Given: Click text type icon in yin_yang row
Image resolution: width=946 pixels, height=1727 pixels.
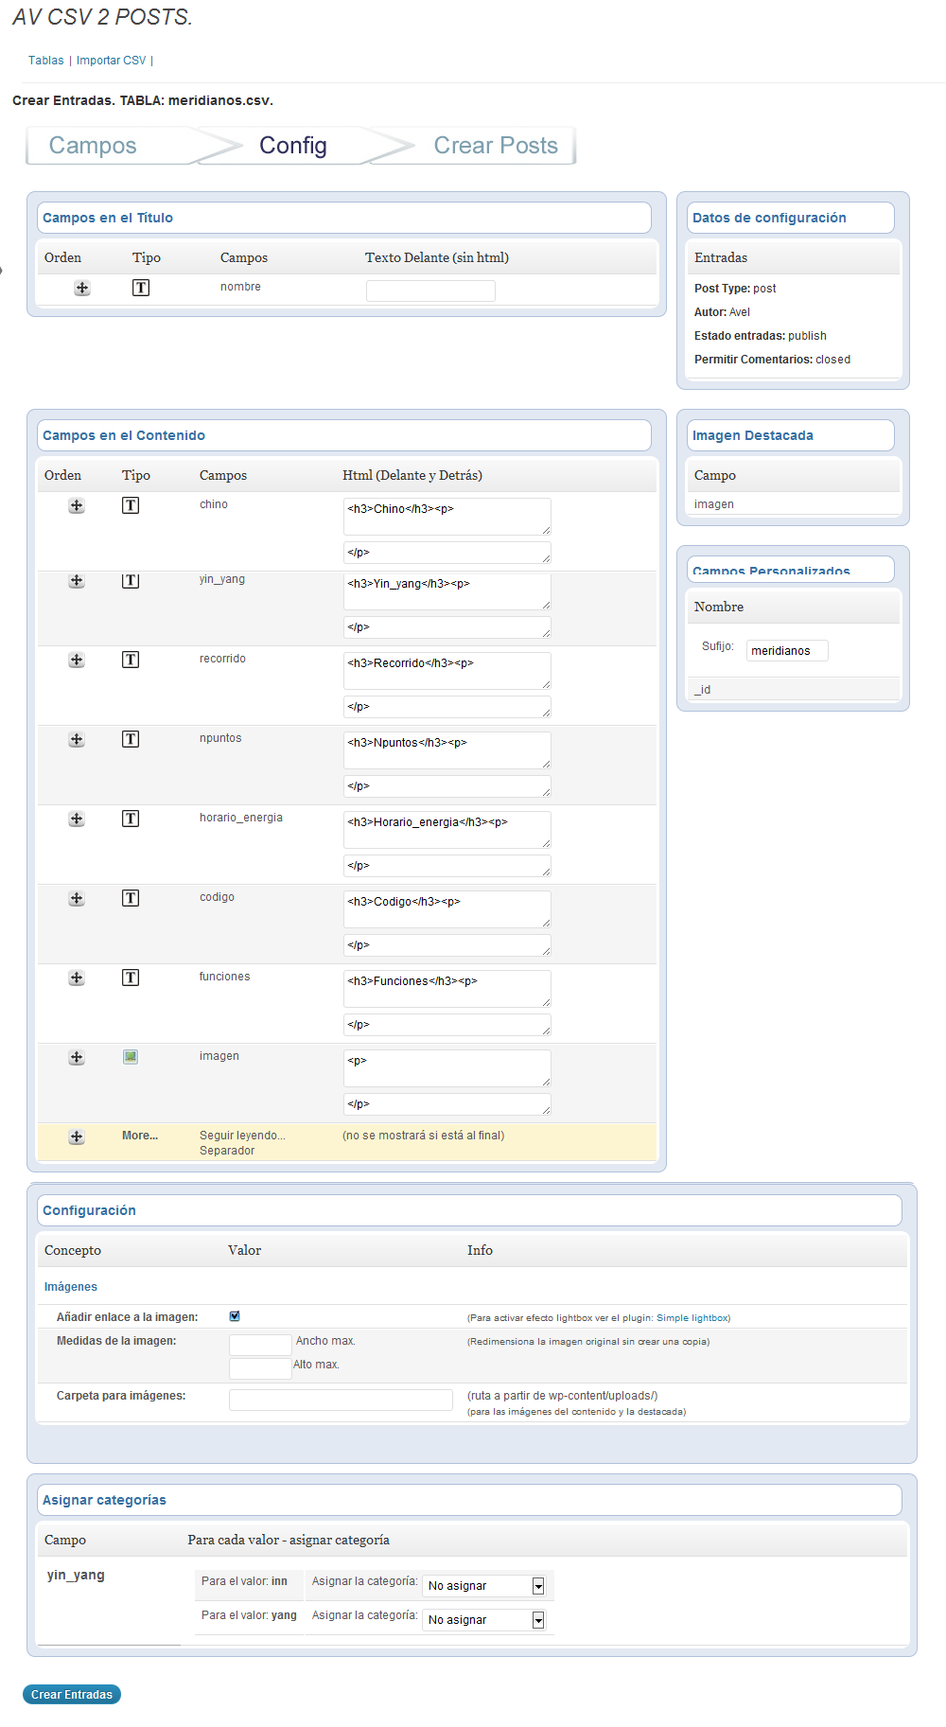Looking at the screenshot, I should pyautogui.click(x=131, y=580).
